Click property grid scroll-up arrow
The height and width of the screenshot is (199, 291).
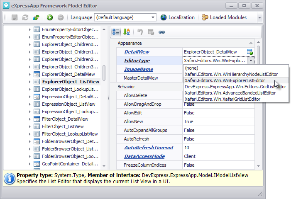258,42
